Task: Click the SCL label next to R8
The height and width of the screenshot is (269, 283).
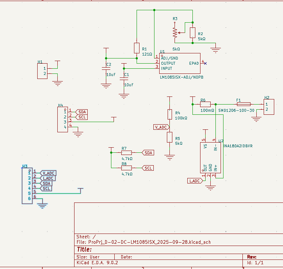Action: pyautogui.click(x=148, y=168)
